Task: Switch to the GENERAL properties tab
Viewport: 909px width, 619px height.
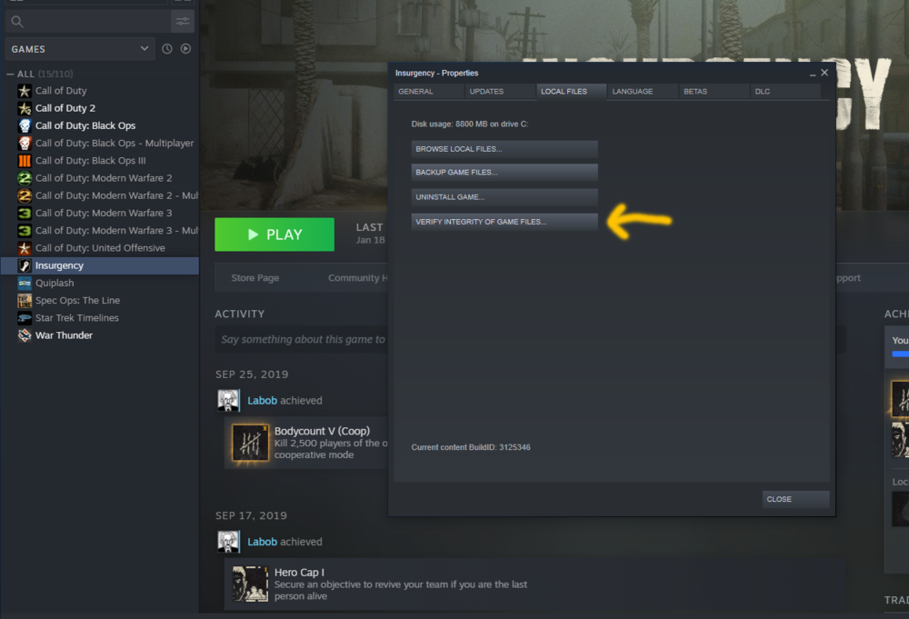Action: 426,92
